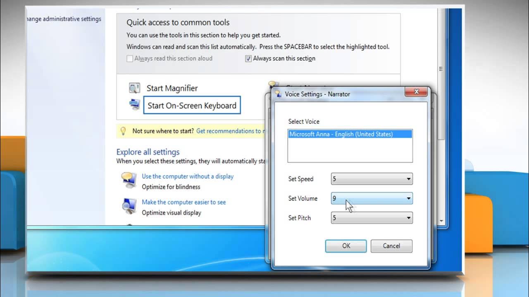The width and height of the screenshot is (529, 297).
Task: Click the Start Magnifier icon
Action: tap(134, 87)
